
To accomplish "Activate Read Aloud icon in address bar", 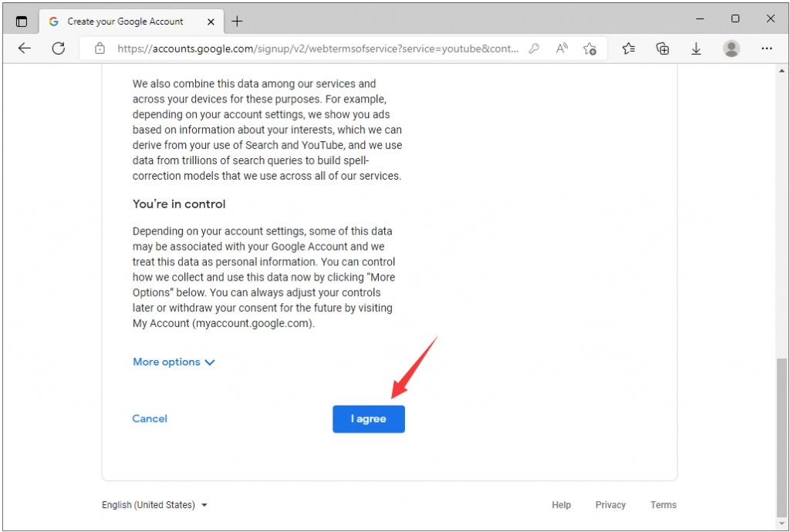I will click(562, 49).
